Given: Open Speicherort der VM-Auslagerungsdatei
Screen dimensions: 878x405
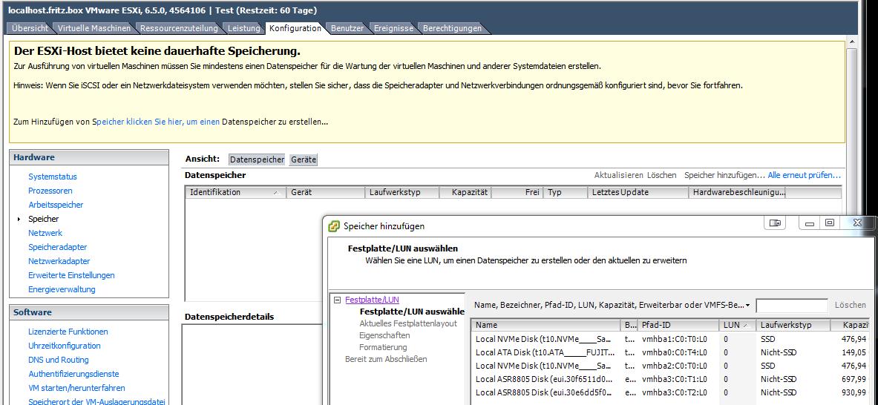Looking at the screenshot, I should click(x=97, y=401).
